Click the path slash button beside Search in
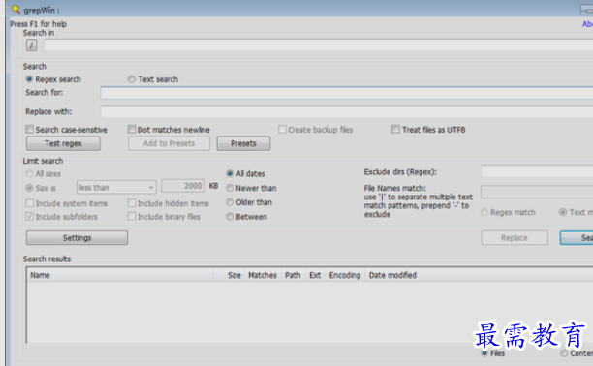The image size is (593, 366). tap(31, 46)
